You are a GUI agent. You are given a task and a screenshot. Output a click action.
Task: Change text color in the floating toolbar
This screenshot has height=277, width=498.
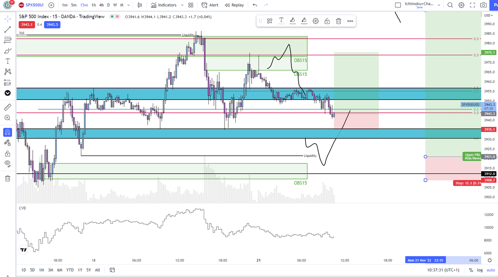coord(281,21)
